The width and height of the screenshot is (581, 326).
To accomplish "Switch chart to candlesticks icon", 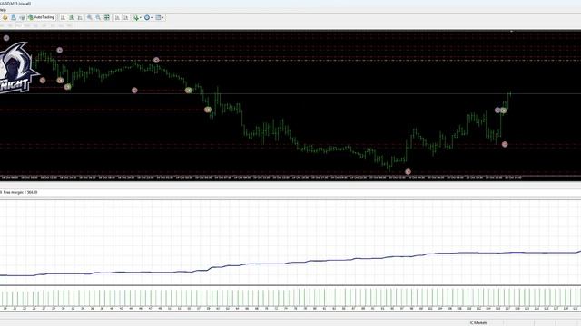I will [x=72, y=17].
